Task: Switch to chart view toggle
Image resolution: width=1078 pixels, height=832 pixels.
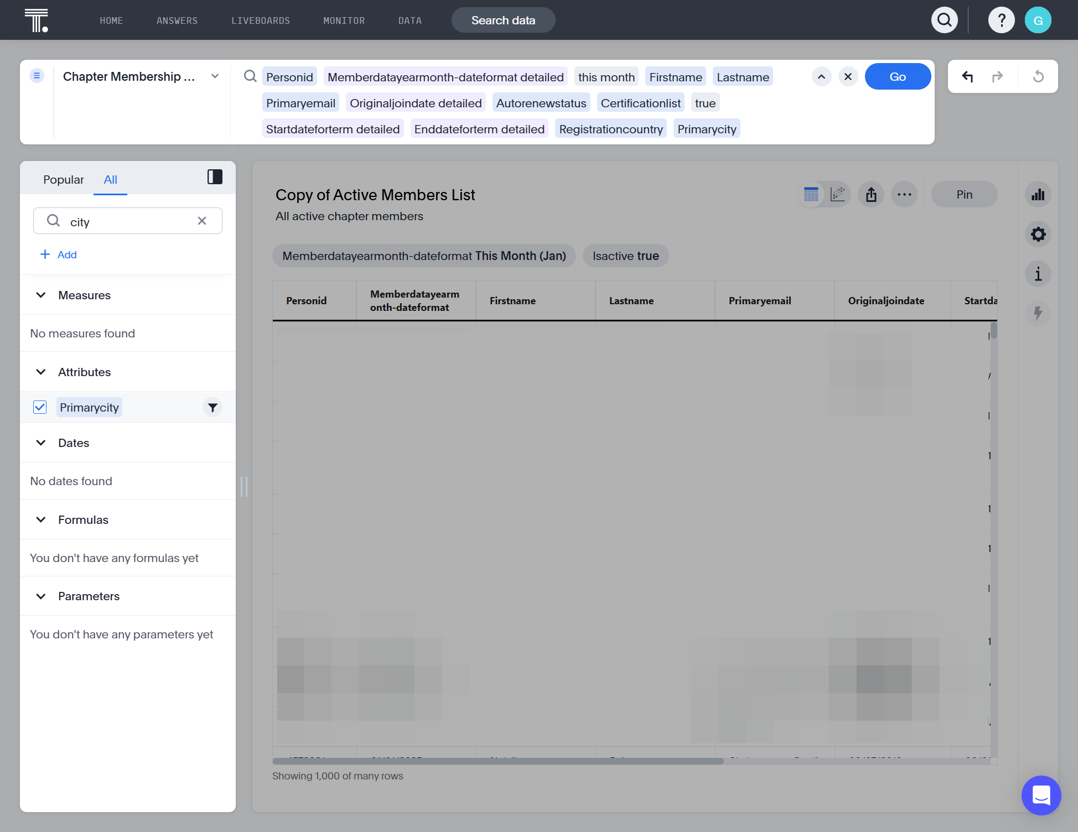Action: 838,195
